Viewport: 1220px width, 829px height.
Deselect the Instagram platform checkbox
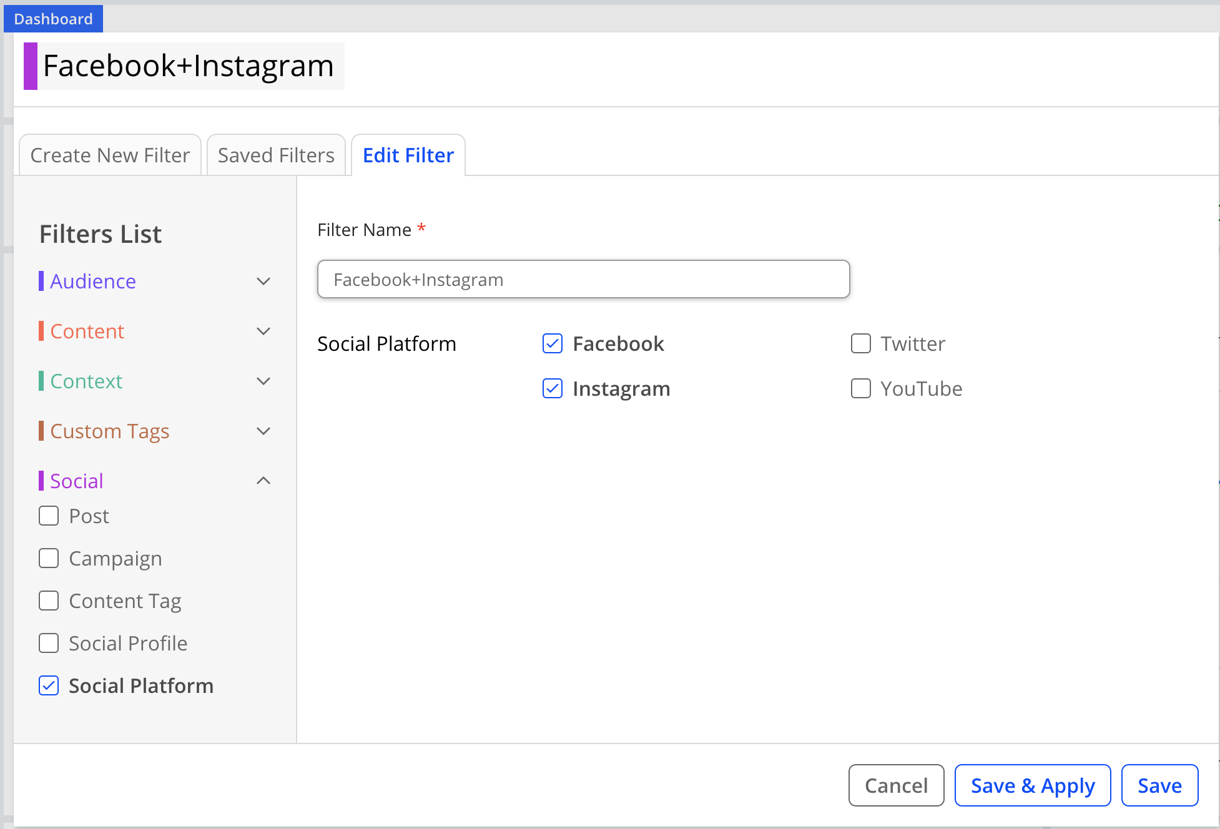(x=553, y=389)
